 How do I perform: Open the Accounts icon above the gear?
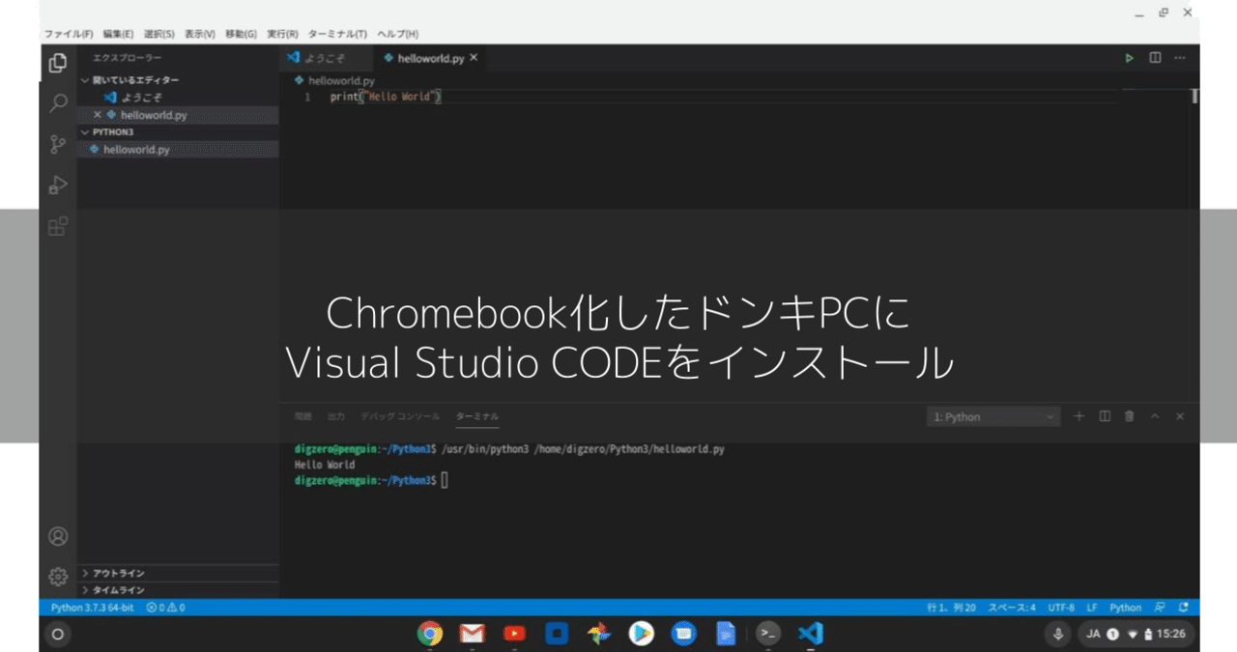[57, 536]
